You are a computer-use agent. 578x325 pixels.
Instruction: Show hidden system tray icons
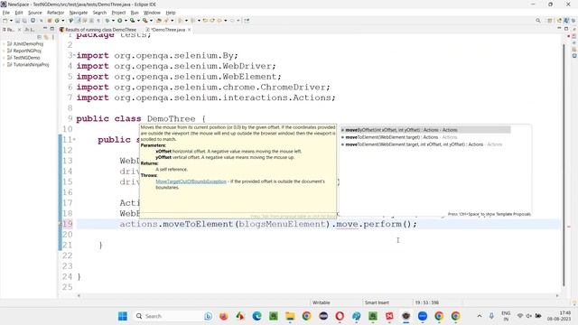[x=480, y=316]
